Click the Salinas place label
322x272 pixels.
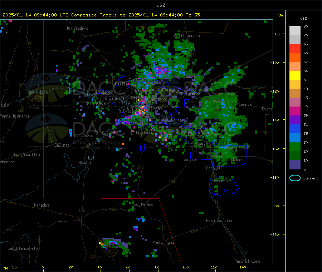coord(62,145)
